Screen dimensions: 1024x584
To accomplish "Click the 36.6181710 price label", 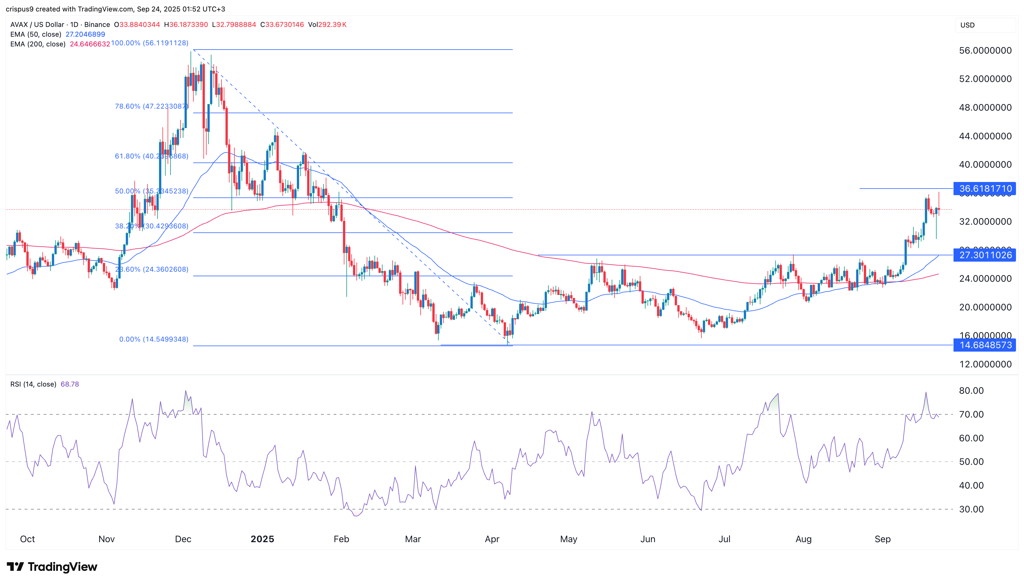I will pos(985,189).
